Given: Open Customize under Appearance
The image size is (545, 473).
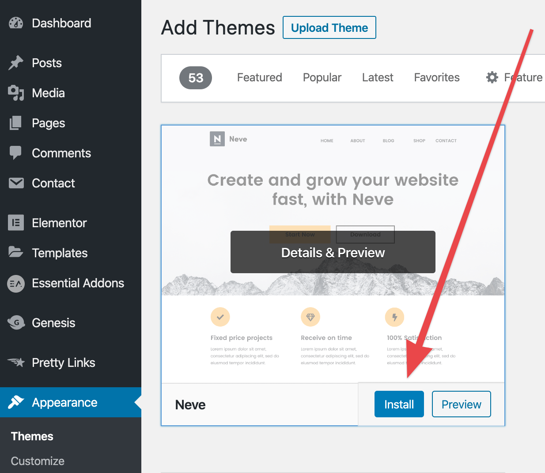Looking at the screenshot, I should (x=38, y=461).
